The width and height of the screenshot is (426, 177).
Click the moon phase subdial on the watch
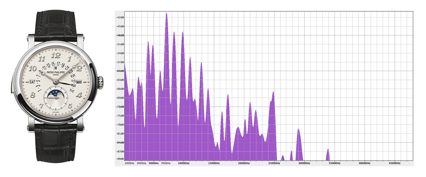55,98
